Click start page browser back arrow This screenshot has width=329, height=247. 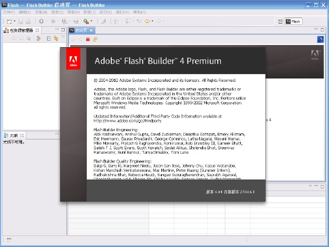point(73,40)
